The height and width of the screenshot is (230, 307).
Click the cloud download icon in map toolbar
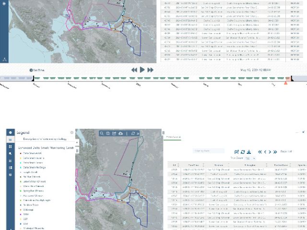tap(120, 133)
